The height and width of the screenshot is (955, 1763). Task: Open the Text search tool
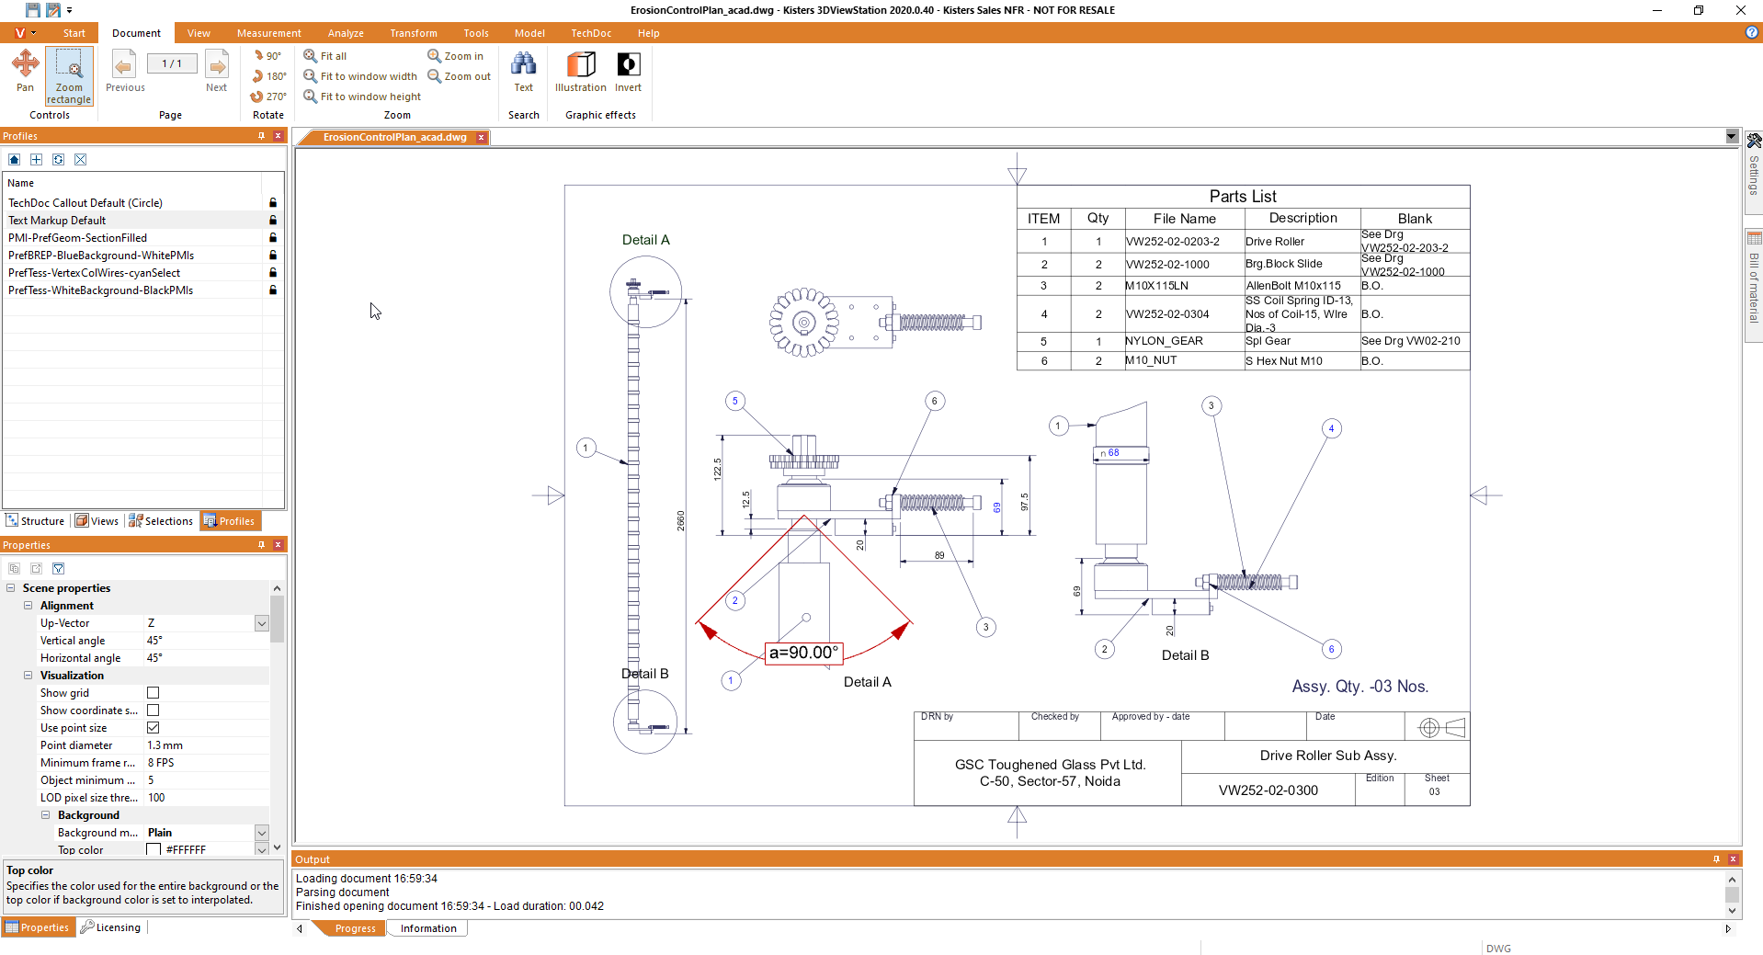tap(523, 71)
